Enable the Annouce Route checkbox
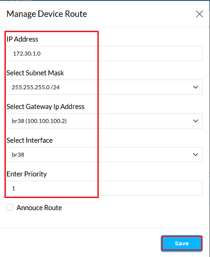This screenshot has width=210, height=257. coord(10,207)
